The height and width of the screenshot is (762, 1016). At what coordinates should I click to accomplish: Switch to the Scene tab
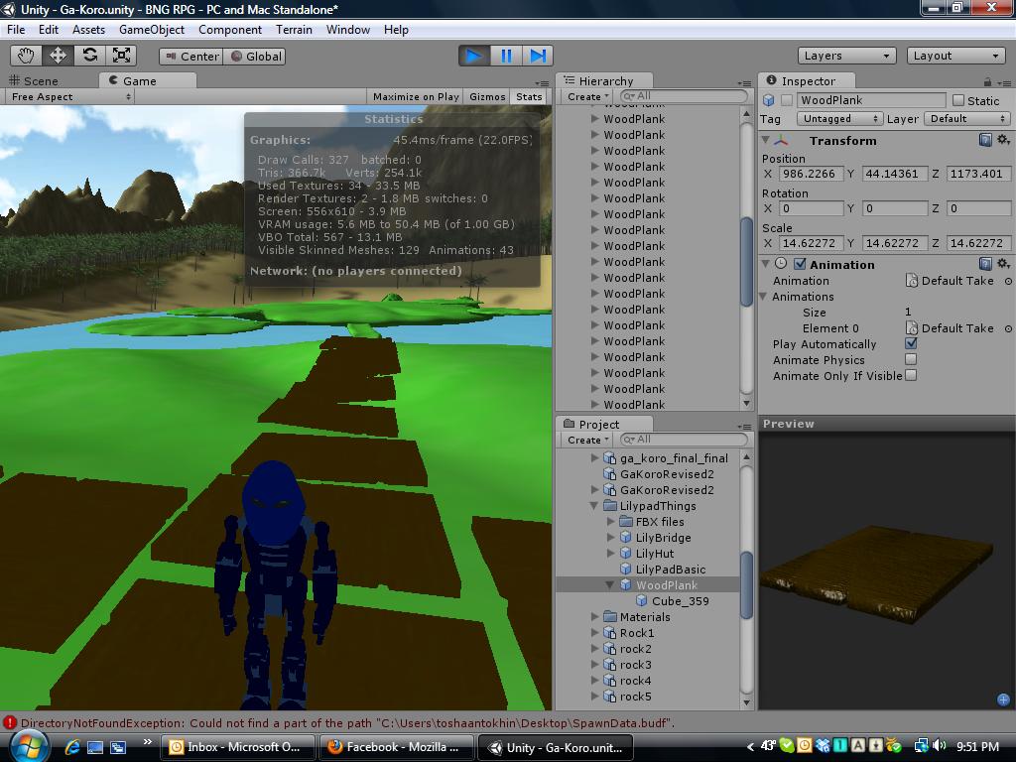(x=40, y=81)
